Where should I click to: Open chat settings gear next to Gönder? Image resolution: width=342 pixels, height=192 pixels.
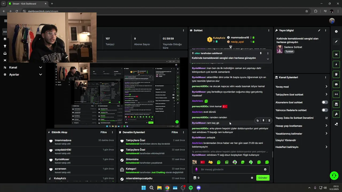(252, 178)
